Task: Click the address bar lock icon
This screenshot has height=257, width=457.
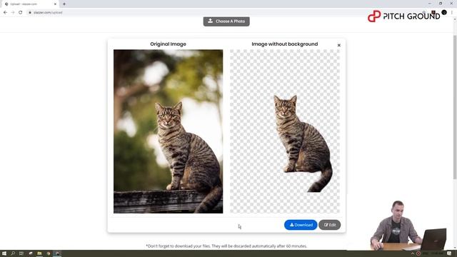Action: click(x=30, y=13)
